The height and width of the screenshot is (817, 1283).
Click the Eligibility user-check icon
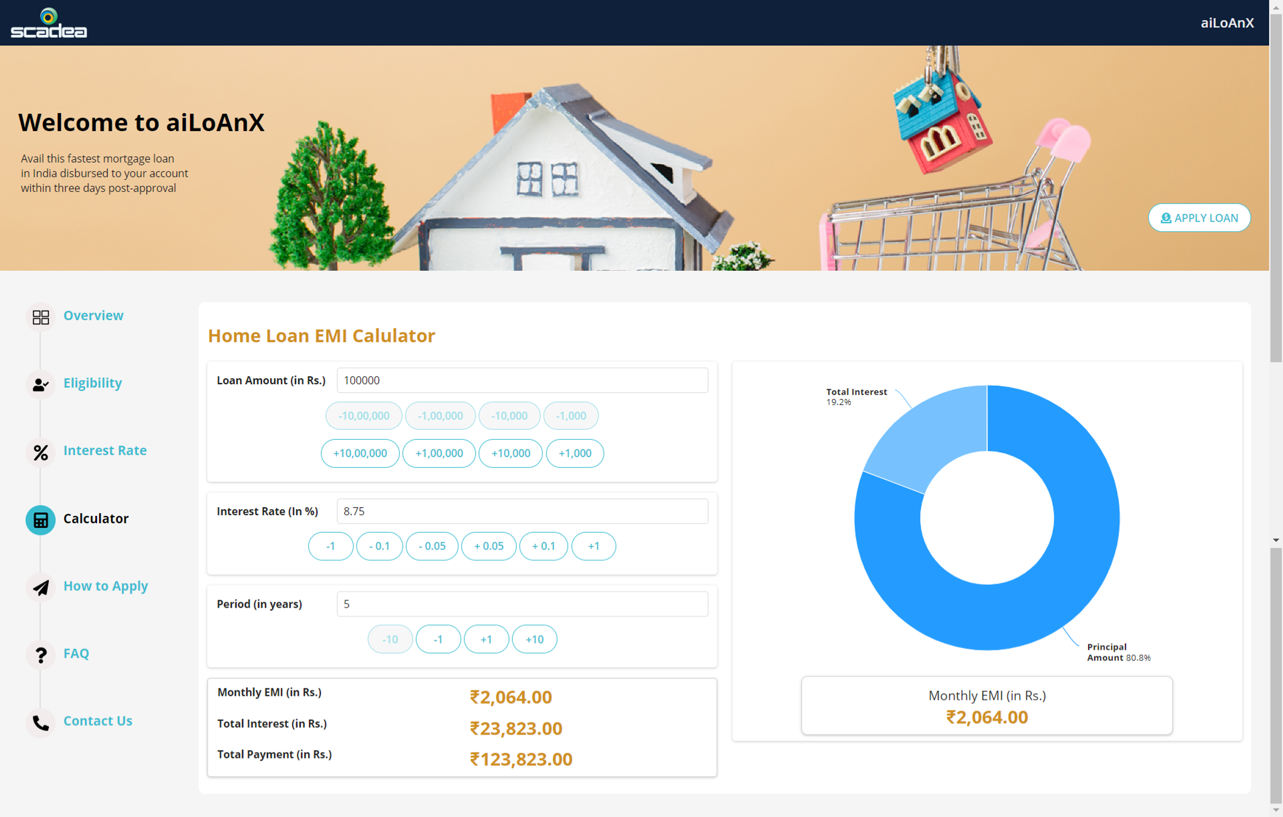tap(40, 384)
